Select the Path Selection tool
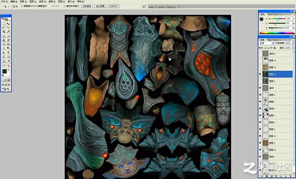296x179 pixels. [x=4, y=52]
